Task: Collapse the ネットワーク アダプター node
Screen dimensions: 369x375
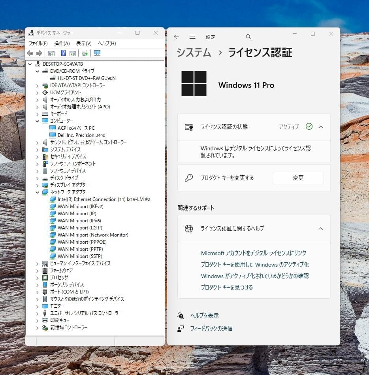Action: click(37, 192)
